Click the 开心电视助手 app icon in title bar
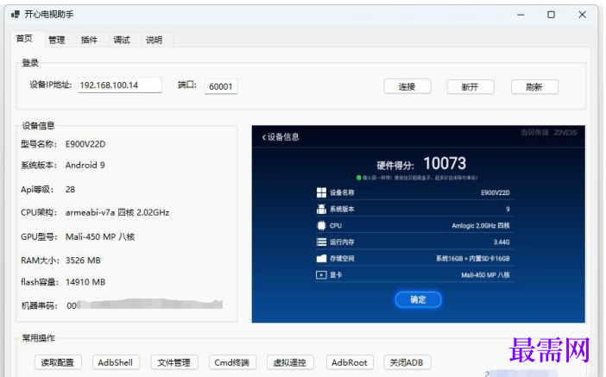This screenshot has width=606, height=377. tap(16, 15)
